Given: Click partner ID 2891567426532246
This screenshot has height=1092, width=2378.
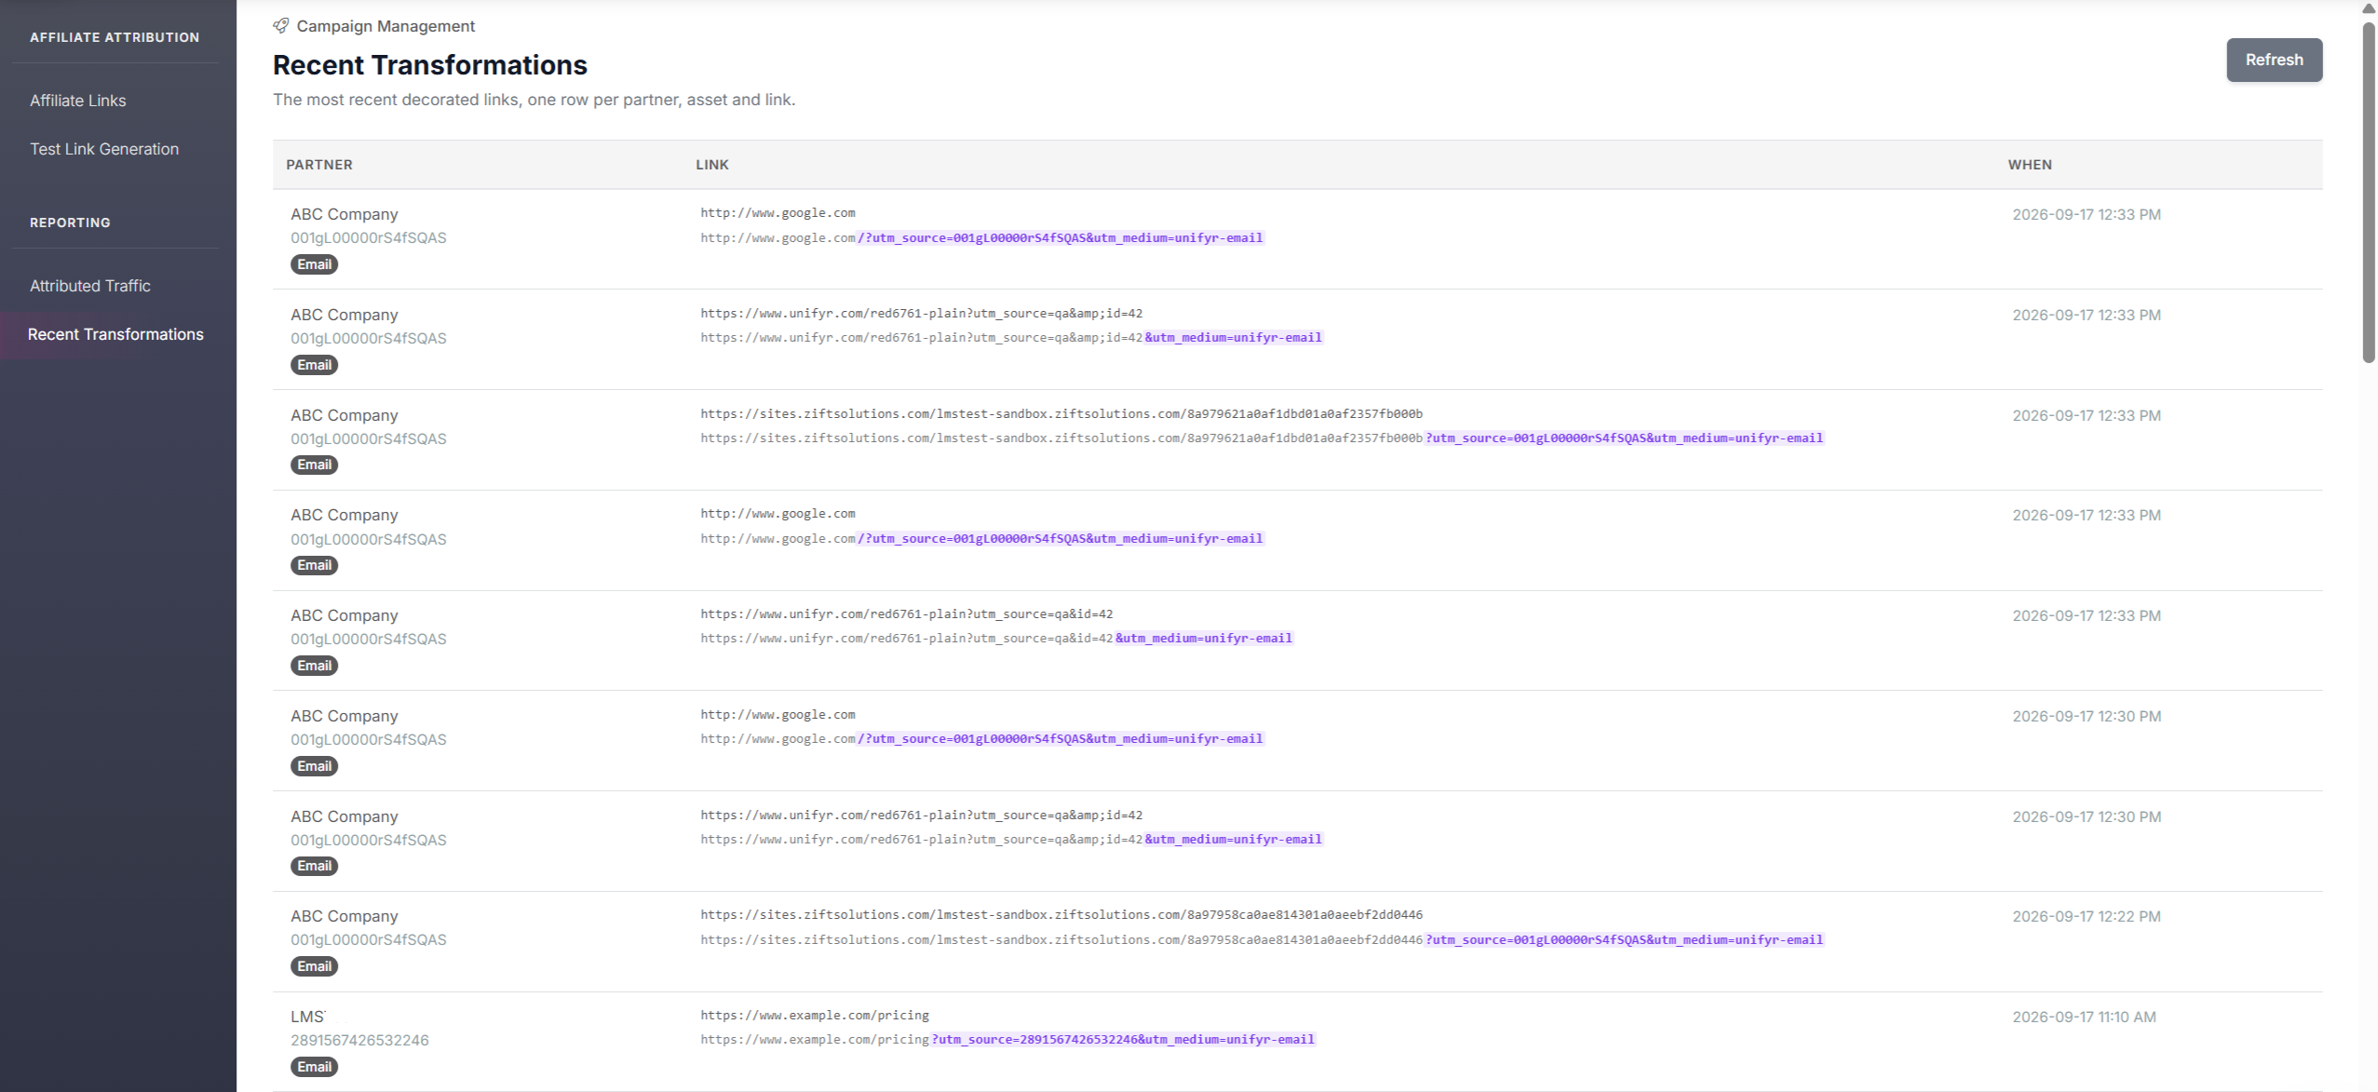Looking at the screenshot, I should [x=359, y=1040].
